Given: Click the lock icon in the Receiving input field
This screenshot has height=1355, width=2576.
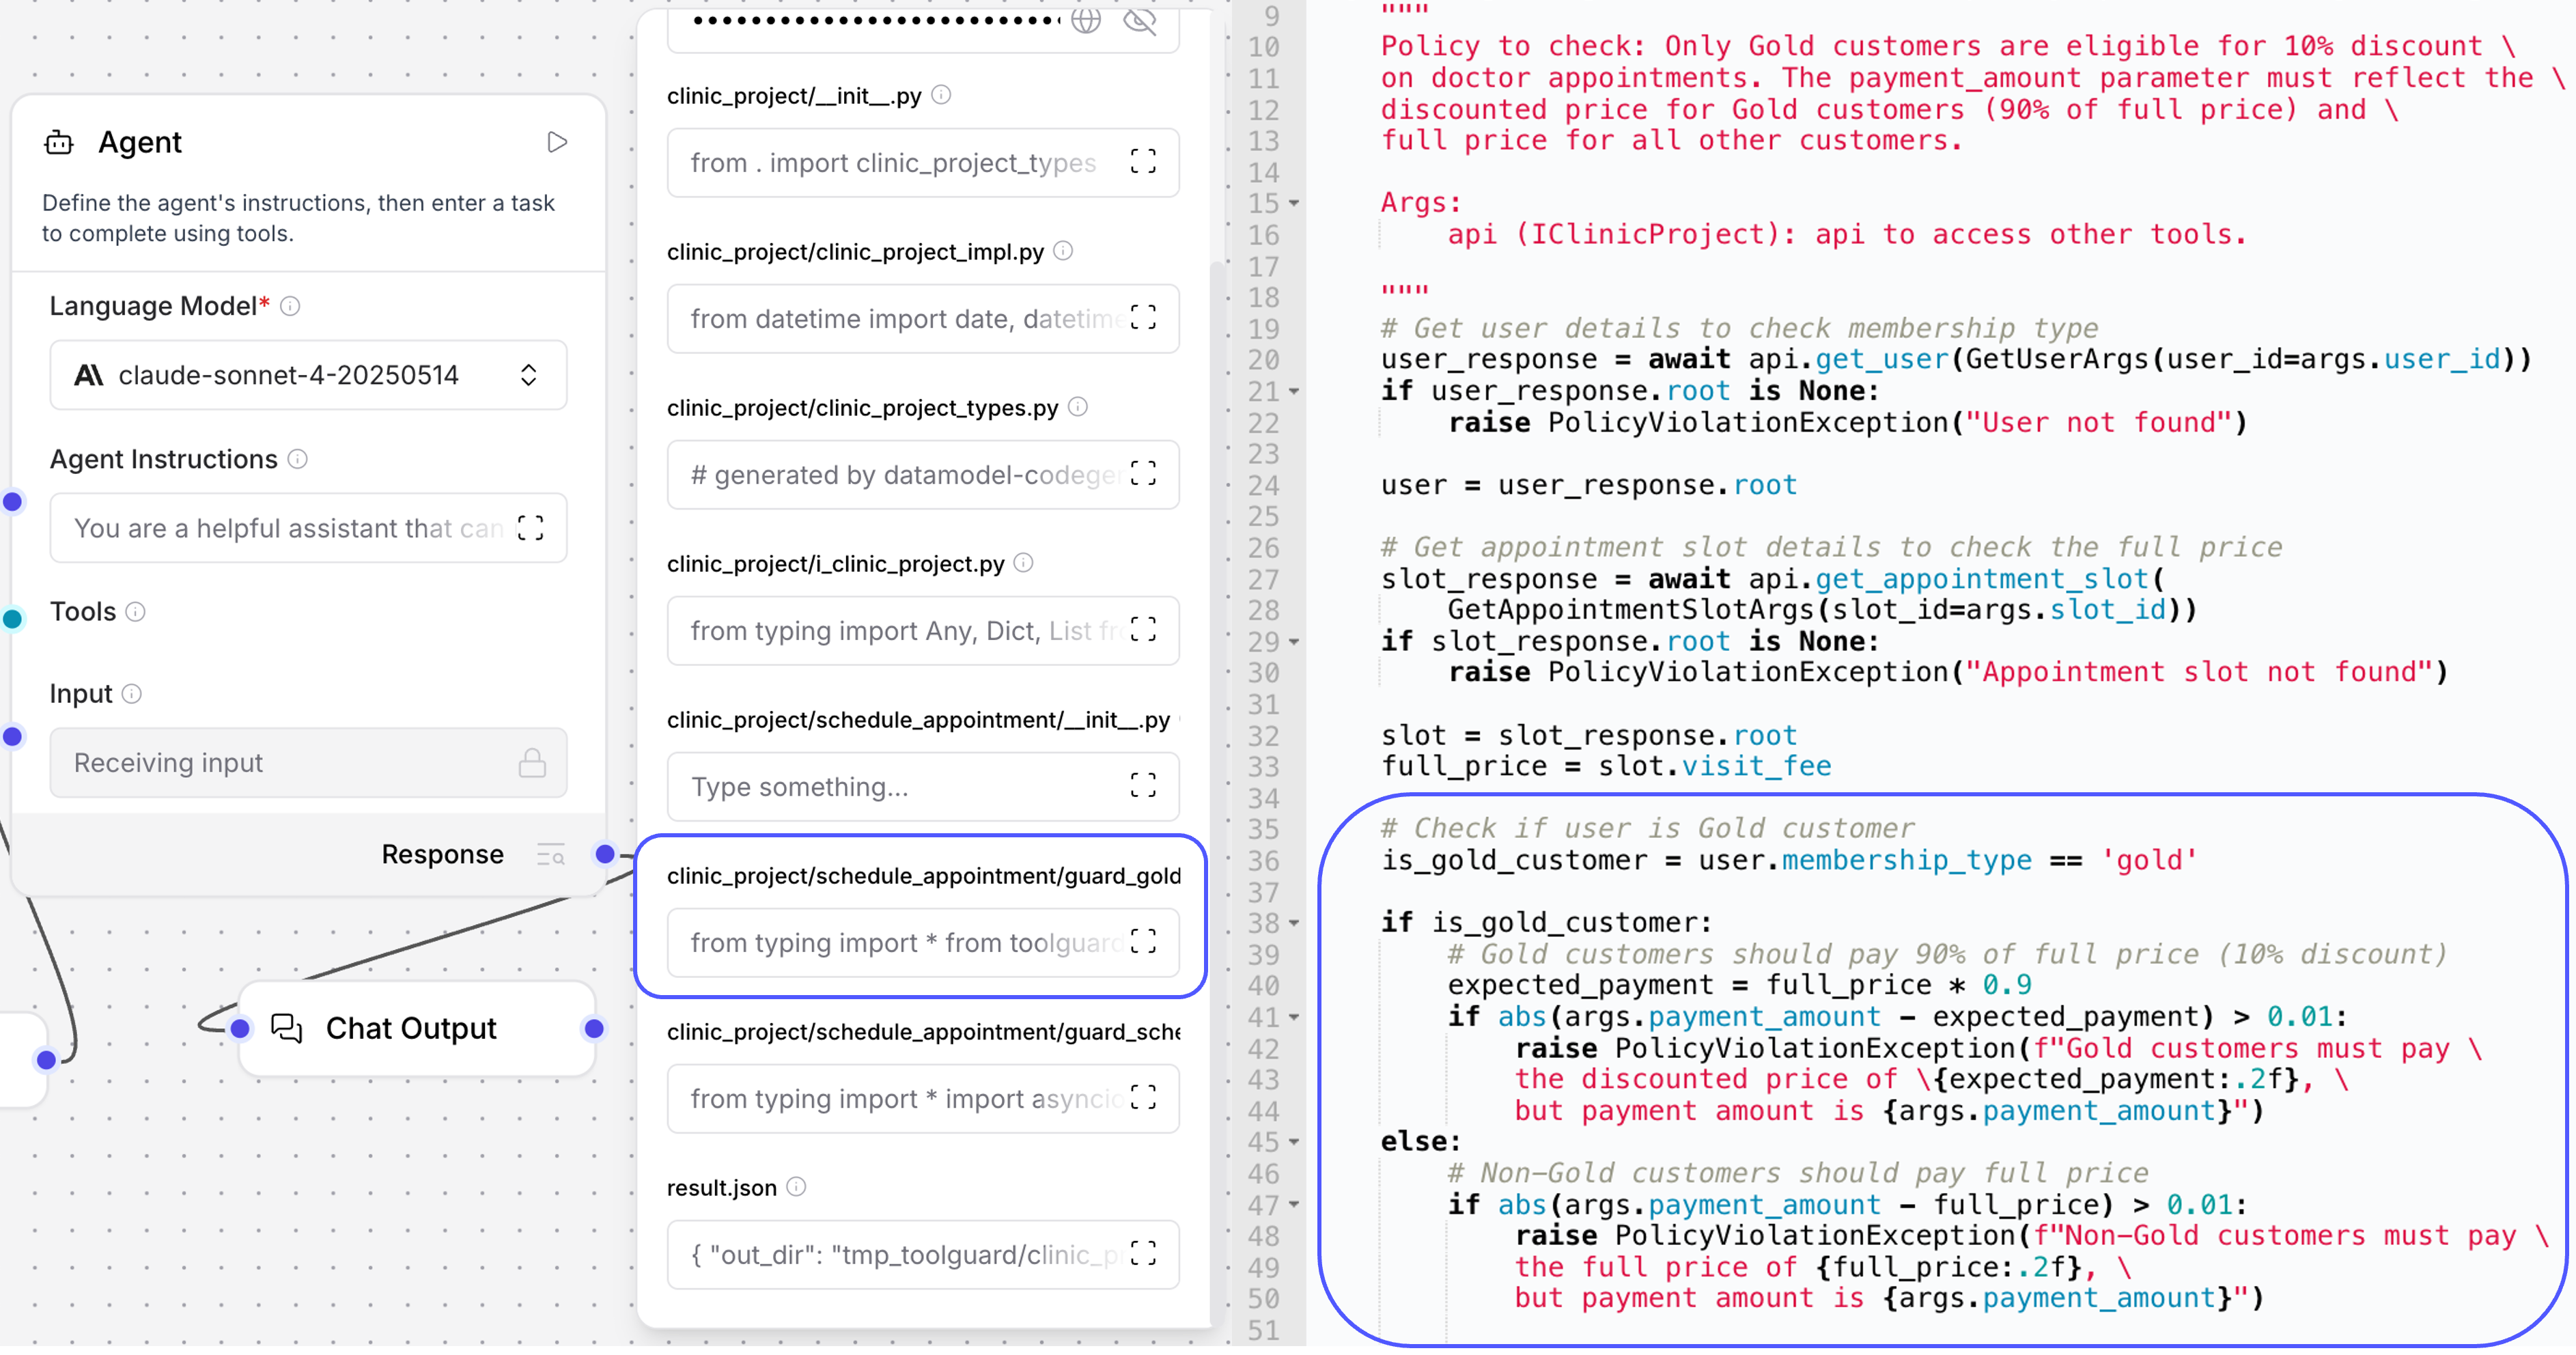Looking at the screenshot, I should point(532,763).
